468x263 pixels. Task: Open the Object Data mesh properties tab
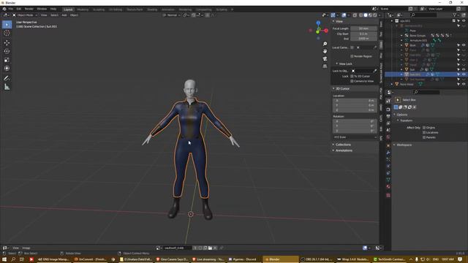388,180
